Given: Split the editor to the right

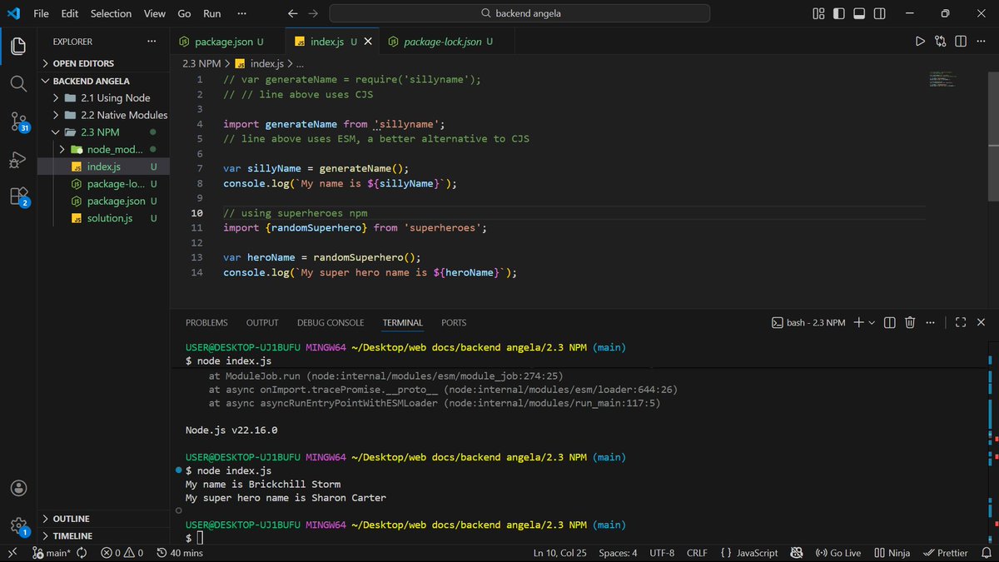Looking at the screenshot, I should click(961, 41).
